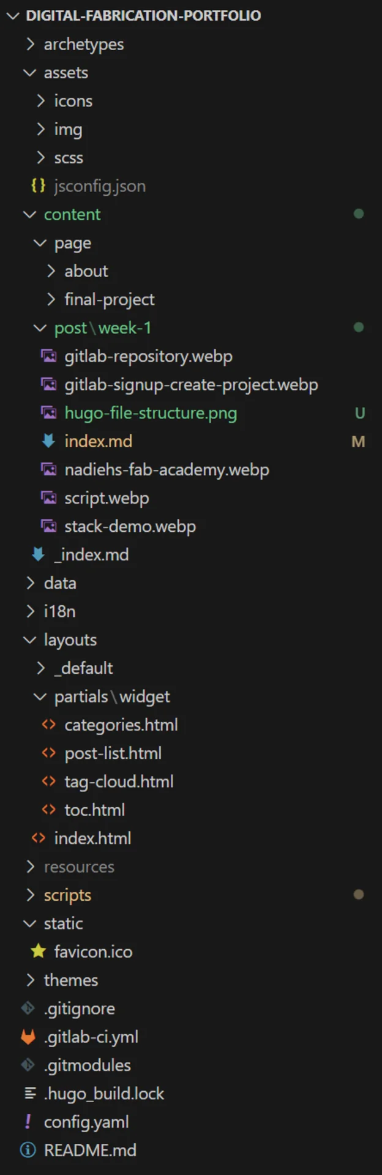Click the image icon for script.webp

point(49,498)
